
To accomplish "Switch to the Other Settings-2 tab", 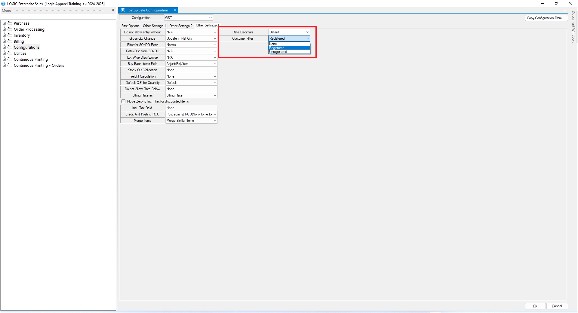I will 181,26.
